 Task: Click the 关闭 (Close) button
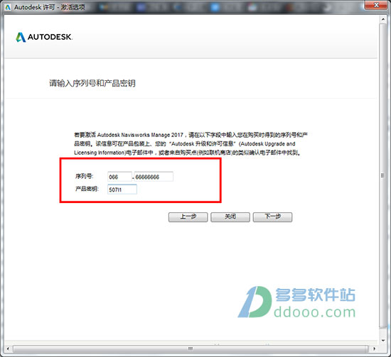230,217
